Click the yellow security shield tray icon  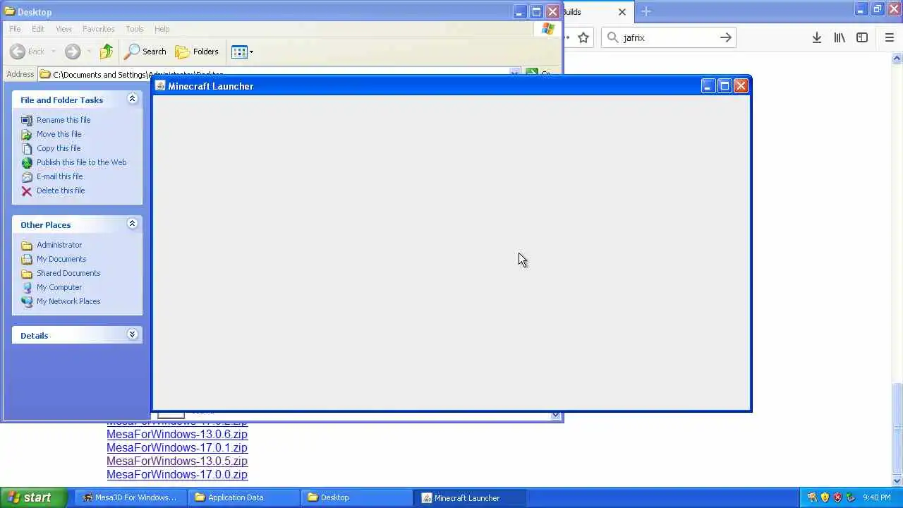(x=825, y=497)
